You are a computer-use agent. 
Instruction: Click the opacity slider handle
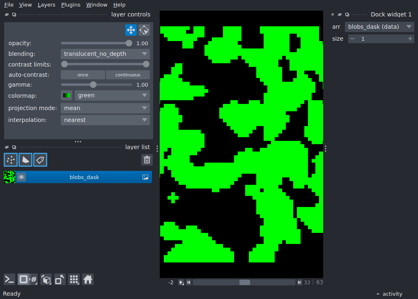(129, 43)
